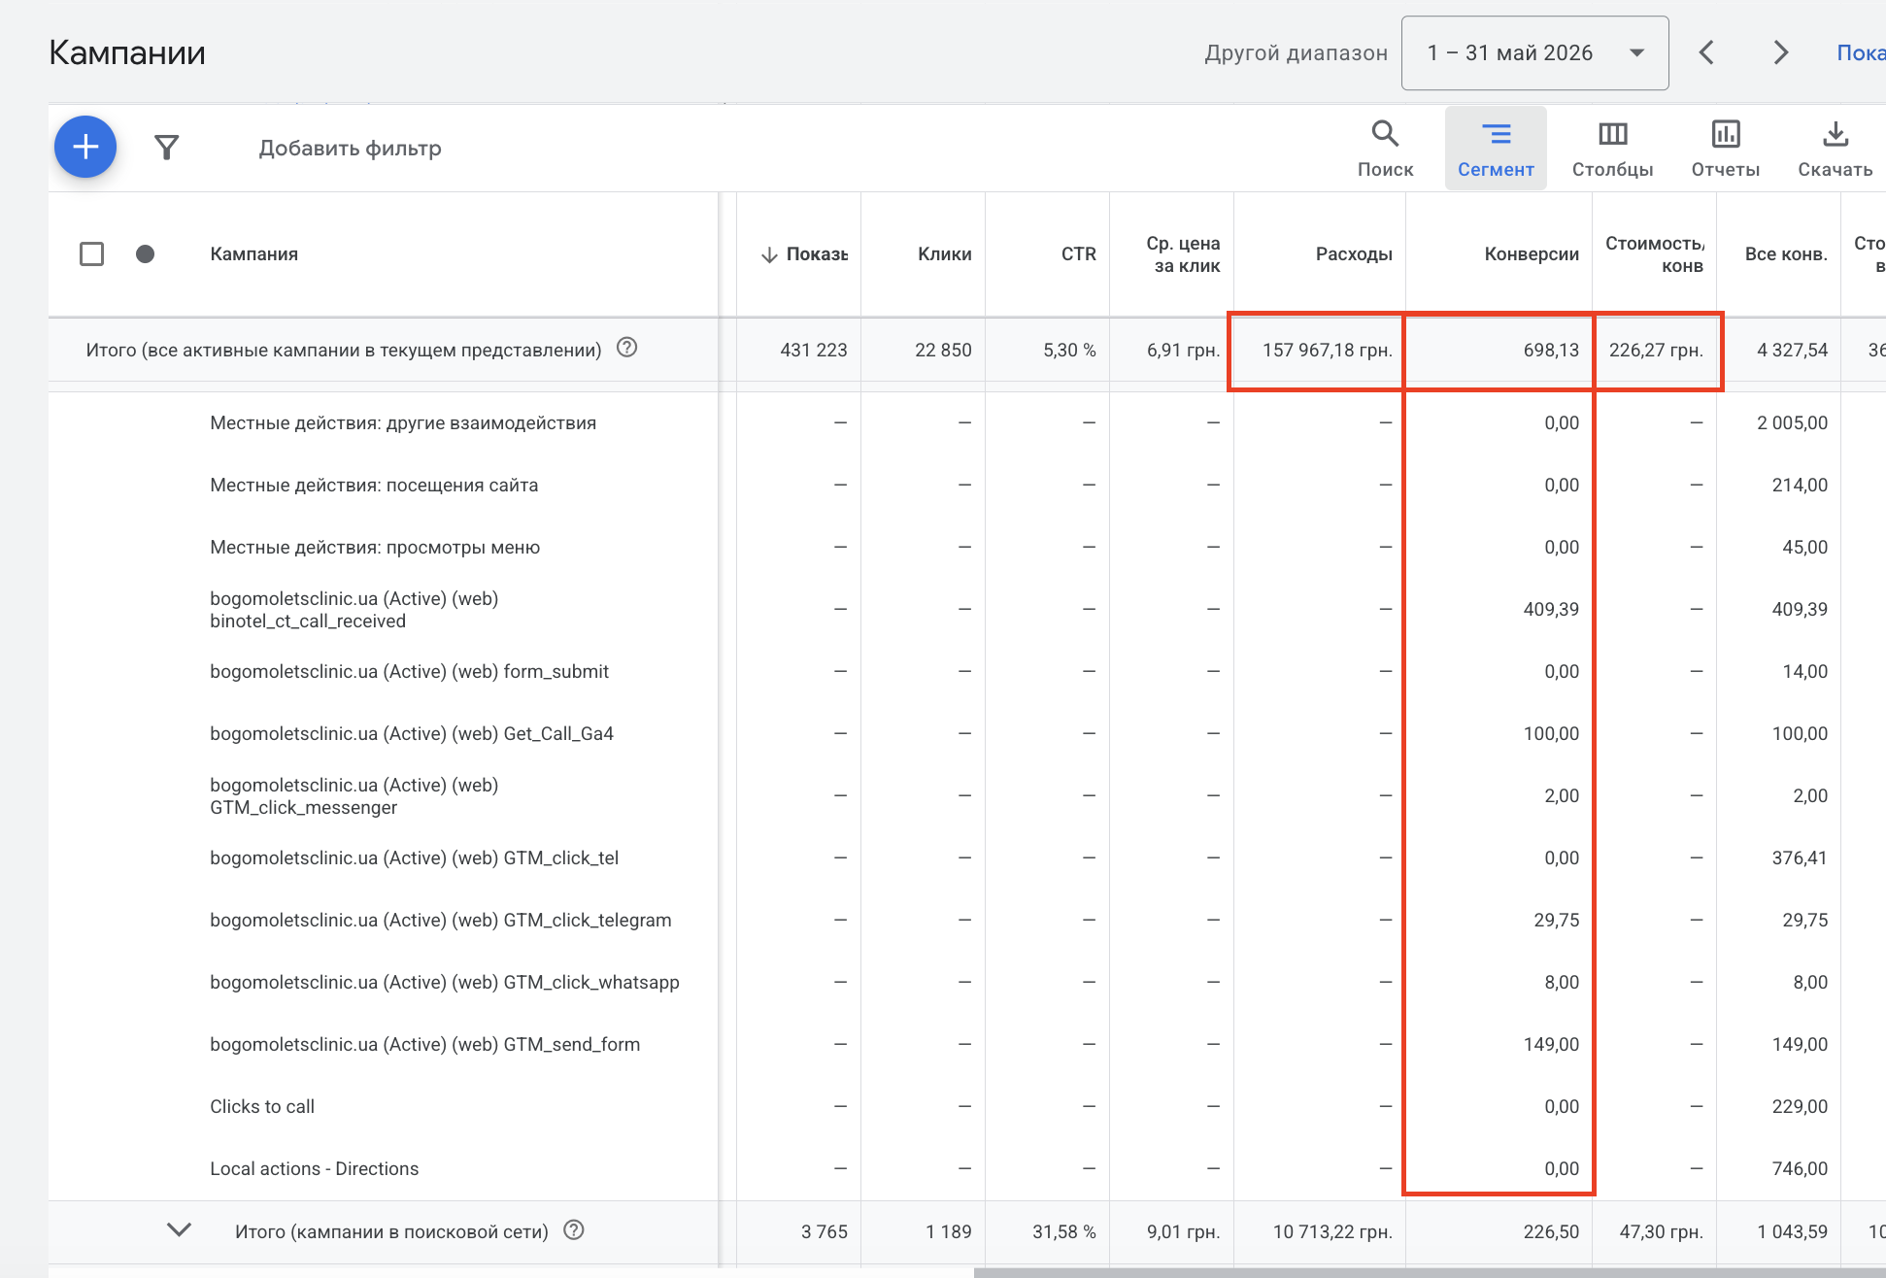Viewport: 1886px width, 1278px height.
Task: Click the Пока link at top right
Action: click(x=1860, y=52)
